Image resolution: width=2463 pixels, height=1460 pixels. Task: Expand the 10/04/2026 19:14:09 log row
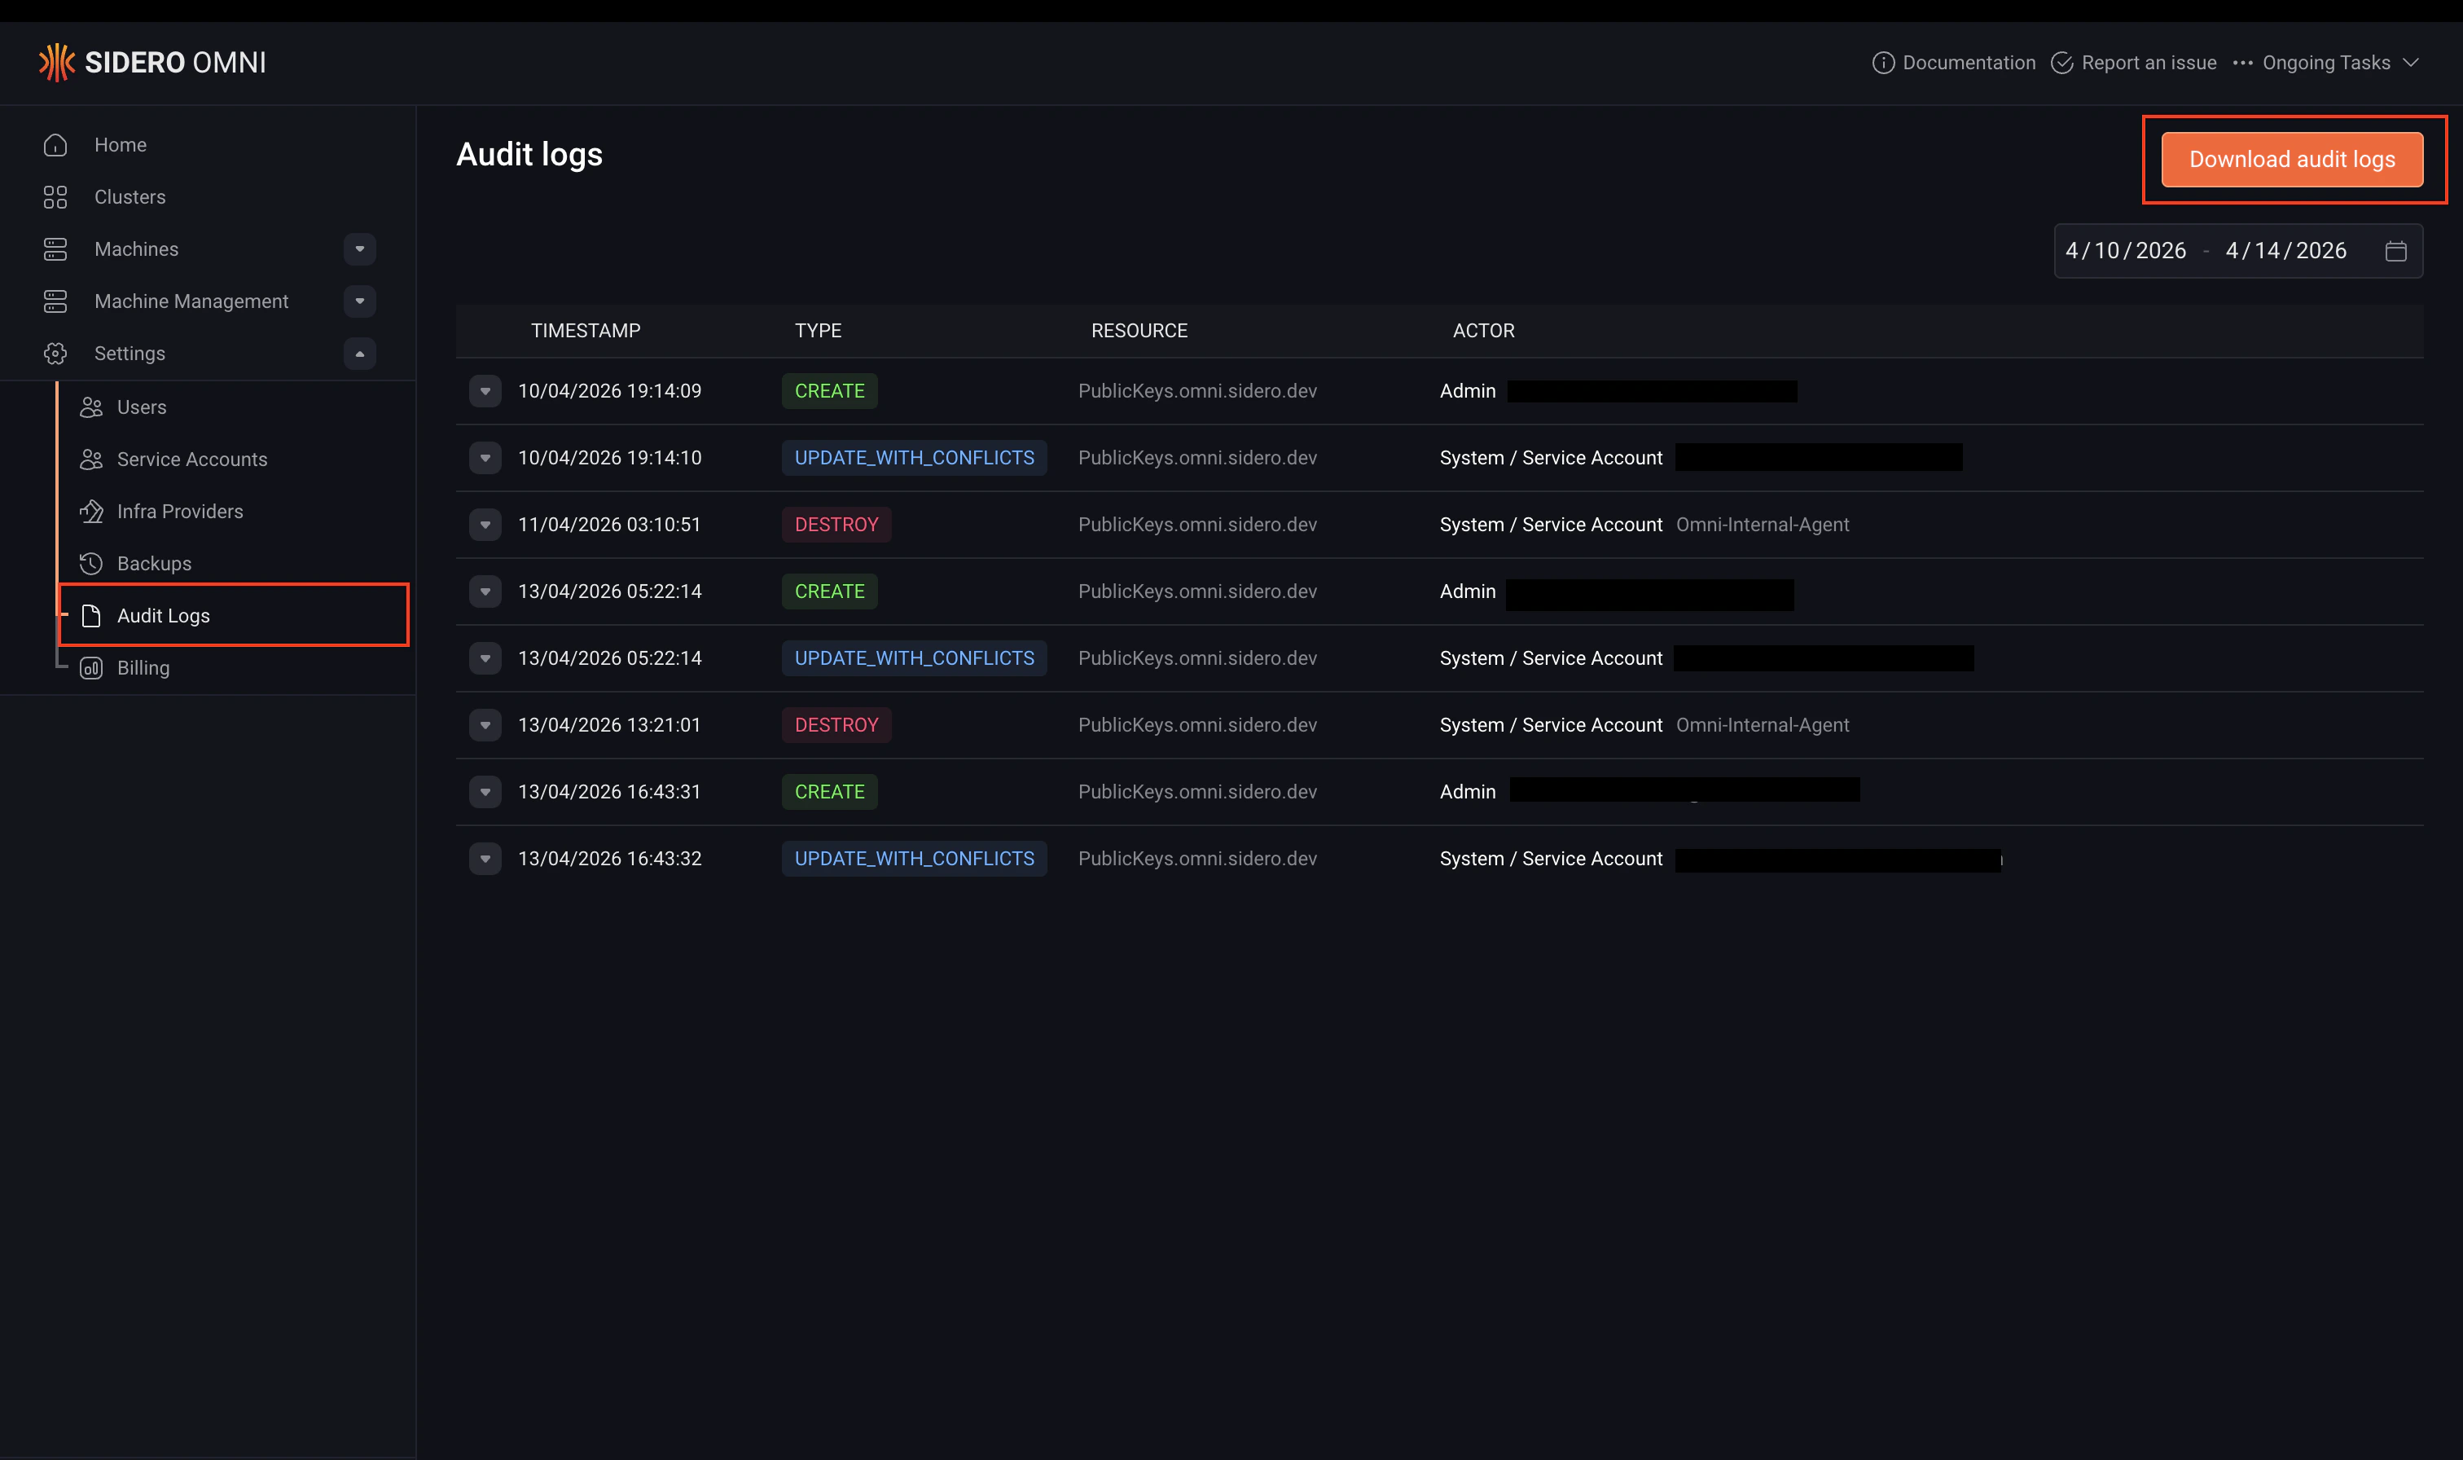pyautogui.click(x=485, y=390)
